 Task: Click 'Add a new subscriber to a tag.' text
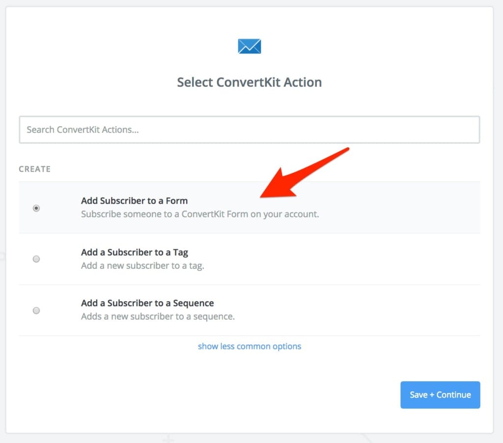pos(142,265)
